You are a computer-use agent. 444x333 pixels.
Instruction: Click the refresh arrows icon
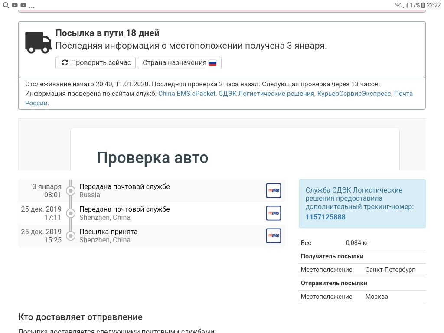65,63
